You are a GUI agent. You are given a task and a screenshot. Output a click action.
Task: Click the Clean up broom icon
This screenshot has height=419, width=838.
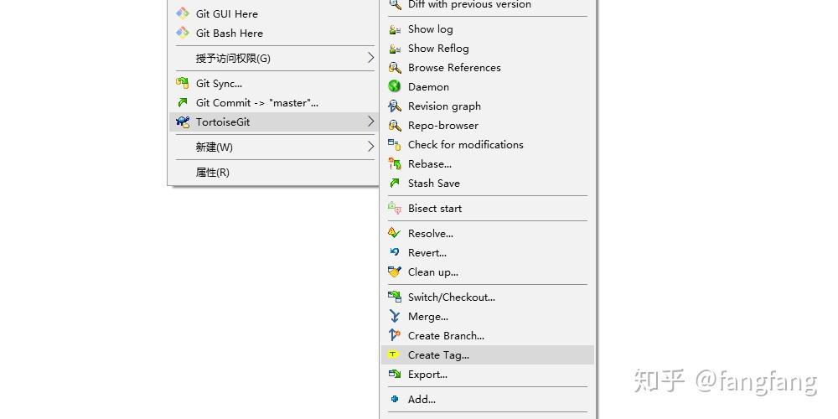pos(395,272)
